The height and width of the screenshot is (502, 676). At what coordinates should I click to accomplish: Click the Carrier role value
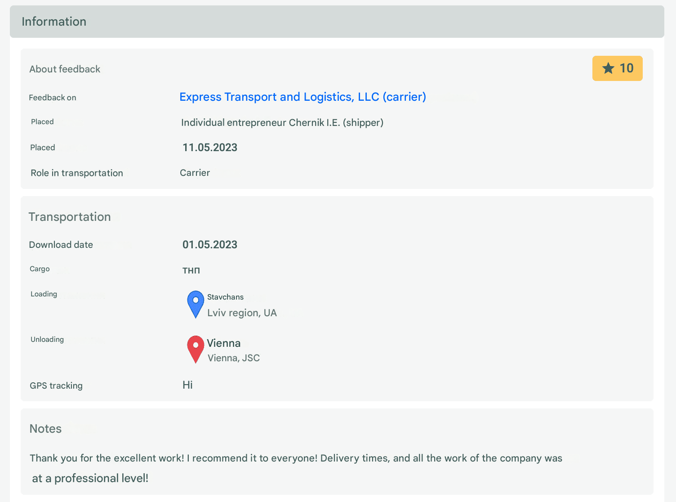[x=195, y=173]
